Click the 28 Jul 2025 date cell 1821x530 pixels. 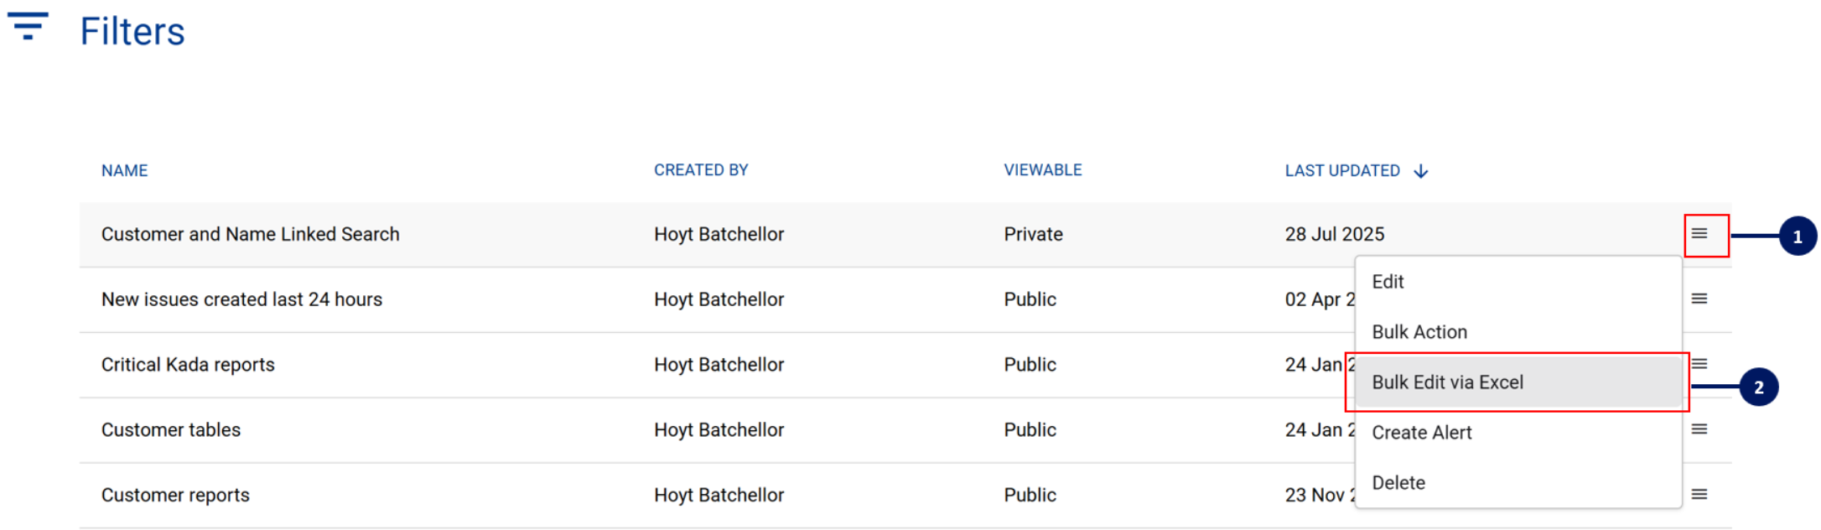1335,234
